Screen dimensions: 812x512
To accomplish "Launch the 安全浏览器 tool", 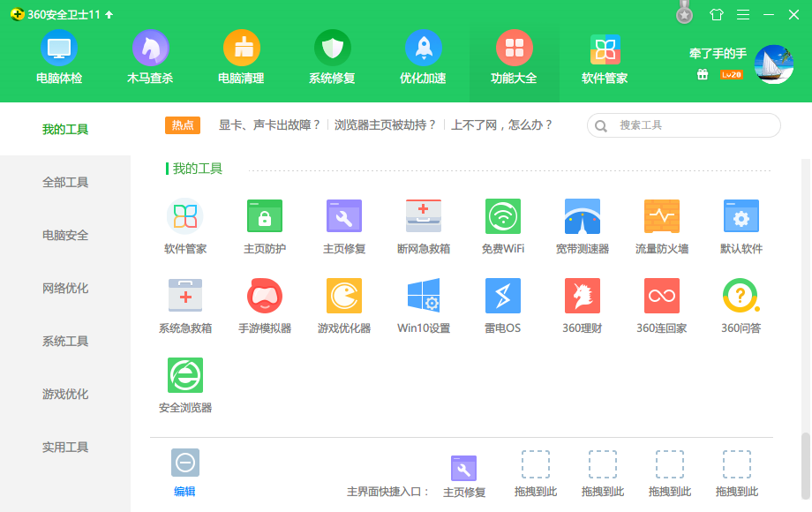I will [x=185, y=386].
